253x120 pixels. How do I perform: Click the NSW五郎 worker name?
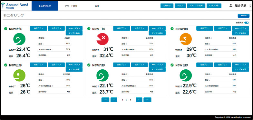[x=15, y=65]
